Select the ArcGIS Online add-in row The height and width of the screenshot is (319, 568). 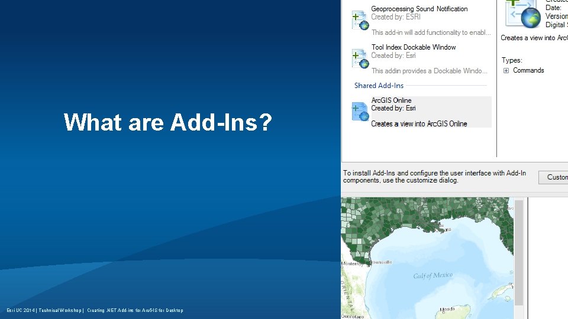tap(421, 112)
